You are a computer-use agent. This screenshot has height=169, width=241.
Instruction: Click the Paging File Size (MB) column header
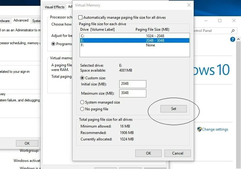pyautogui.click(x=152, y=29)
